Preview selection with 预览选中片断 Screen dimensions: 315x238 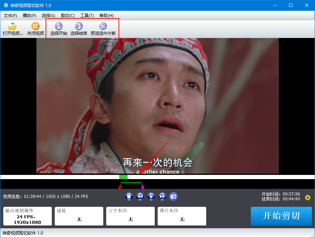[103, 29]
